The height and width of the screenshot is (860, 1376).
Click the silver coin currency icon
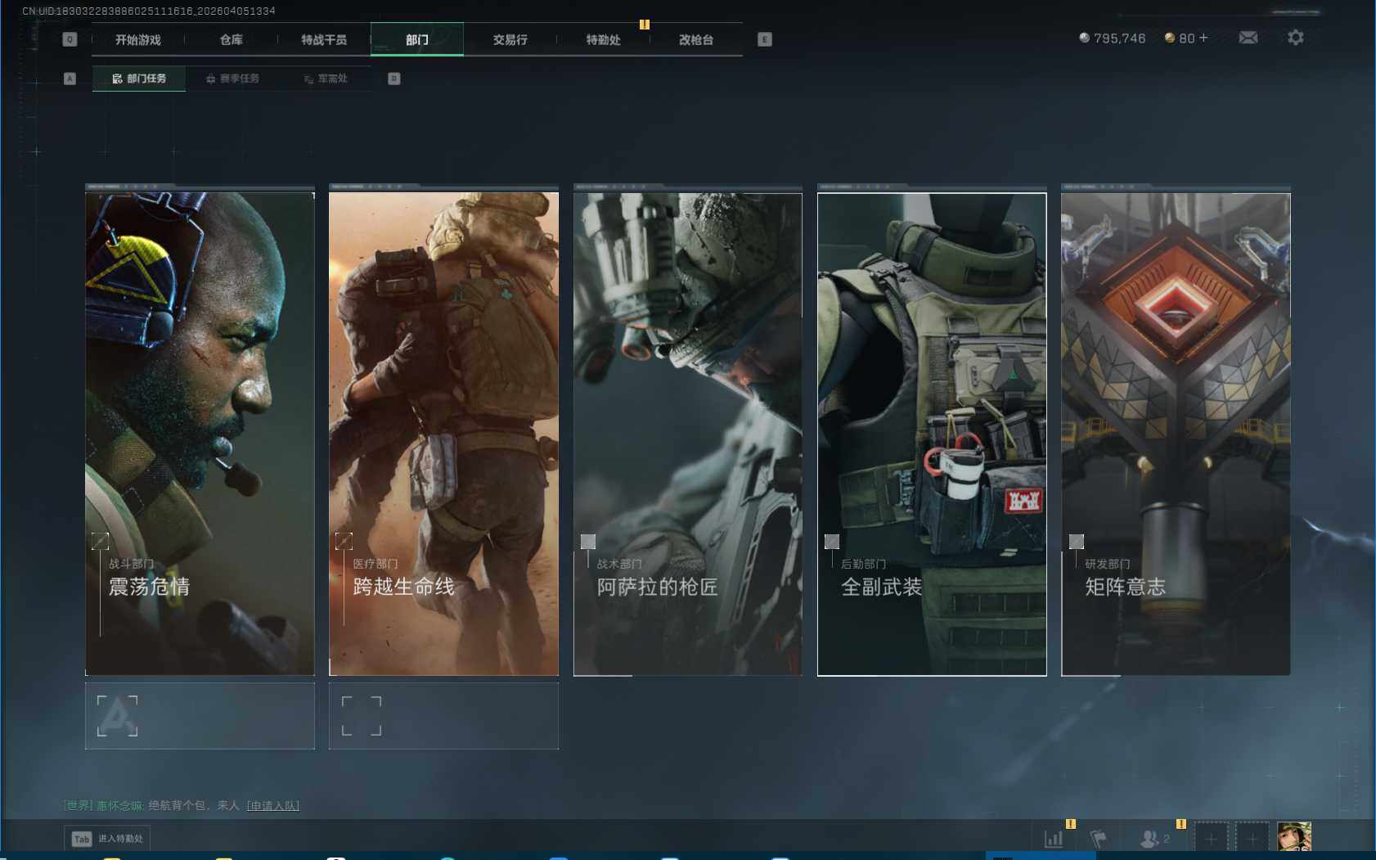1085,38
